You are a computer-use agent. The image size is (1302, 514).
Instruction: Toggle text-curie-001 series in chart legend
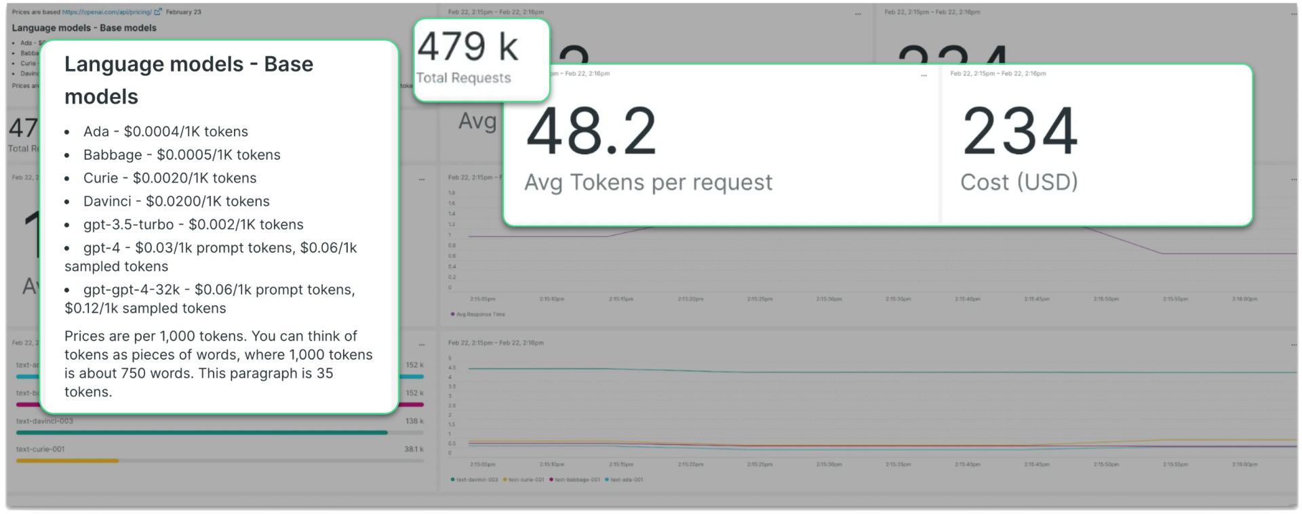coord(526,479)
